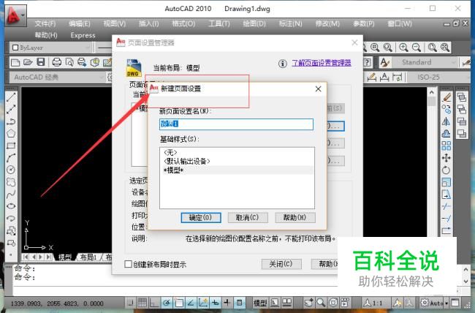Image resolution: width=475 pixels, height=313 pixels.
Task: Toggle Dynamic Input in status bar
Action: coord(215,302)
